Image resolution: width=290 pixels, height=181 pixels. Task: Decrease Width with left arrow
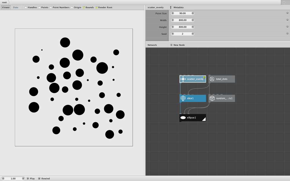click(173, 20)
